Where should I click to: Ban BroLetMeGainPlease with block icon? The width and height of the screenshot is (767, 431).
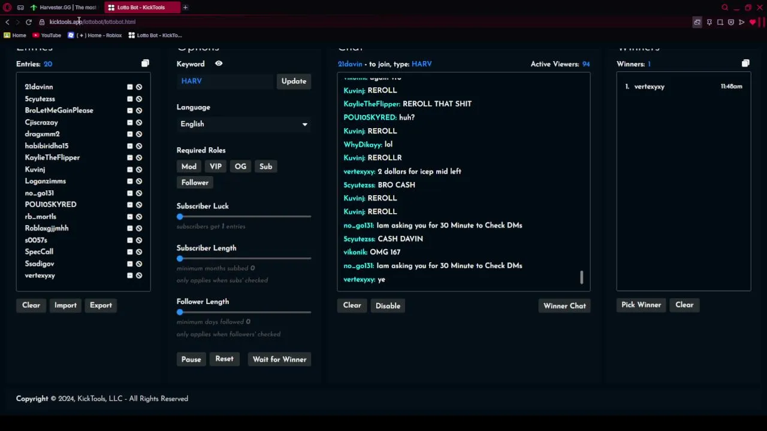(x=139, y=110)
